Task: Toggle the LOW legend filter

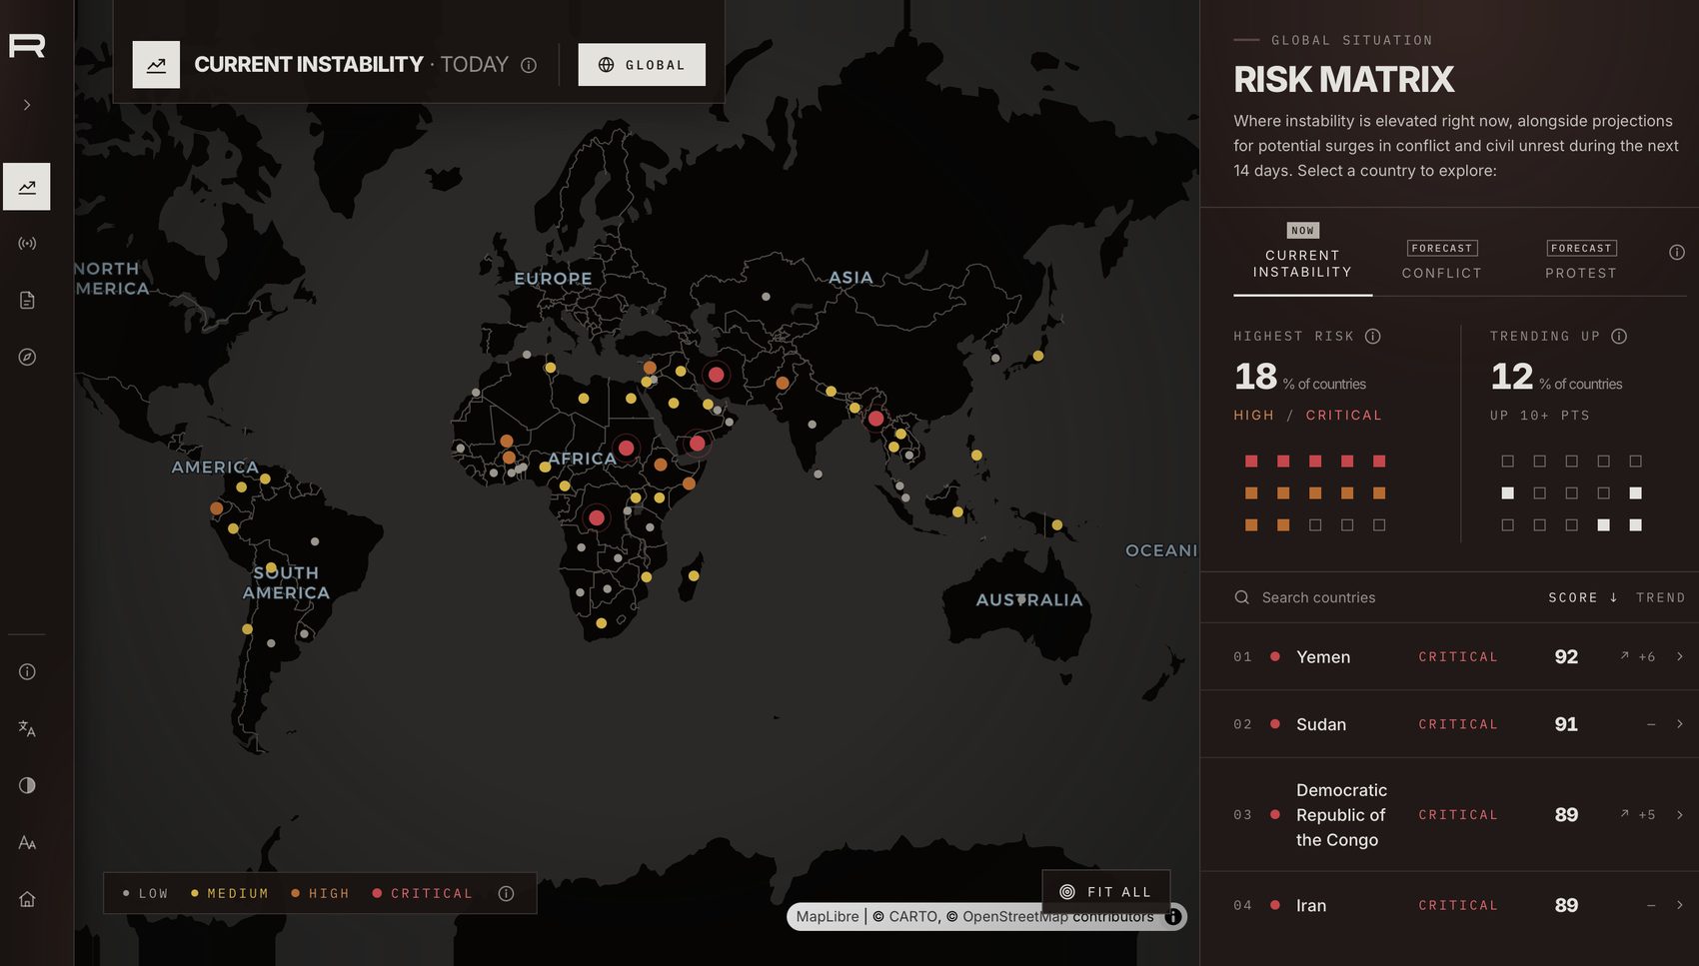Action: click(x=145, y=894)
